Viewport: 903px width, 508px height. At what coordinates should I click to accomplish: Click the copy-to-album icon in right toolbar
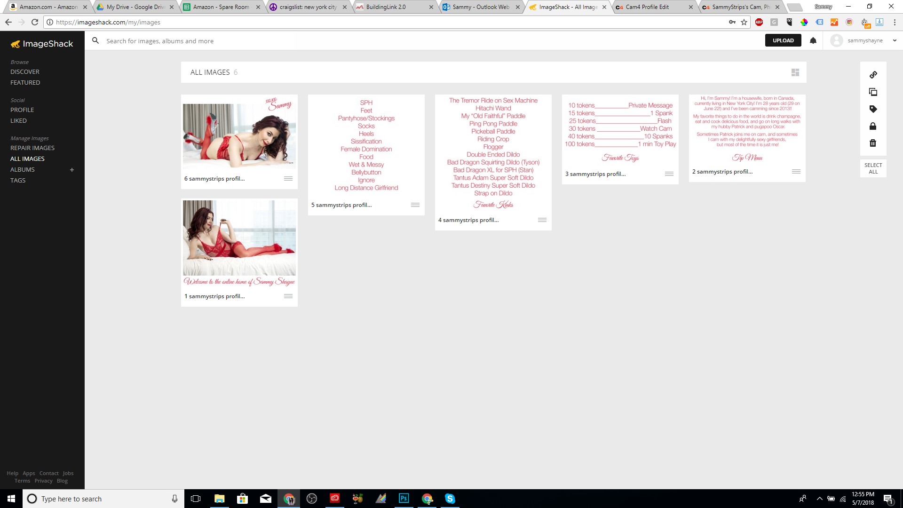tap(873, 92)
